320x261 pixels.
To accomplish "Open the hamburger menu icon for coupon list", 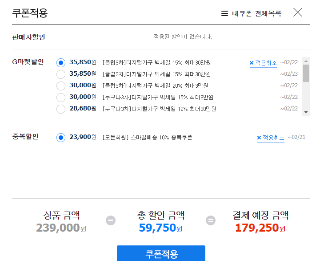I will 224,13.
